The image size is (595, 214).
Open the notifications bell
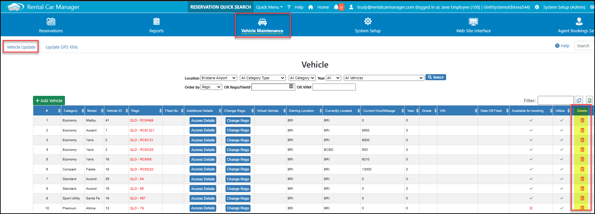tap(336, 7)
